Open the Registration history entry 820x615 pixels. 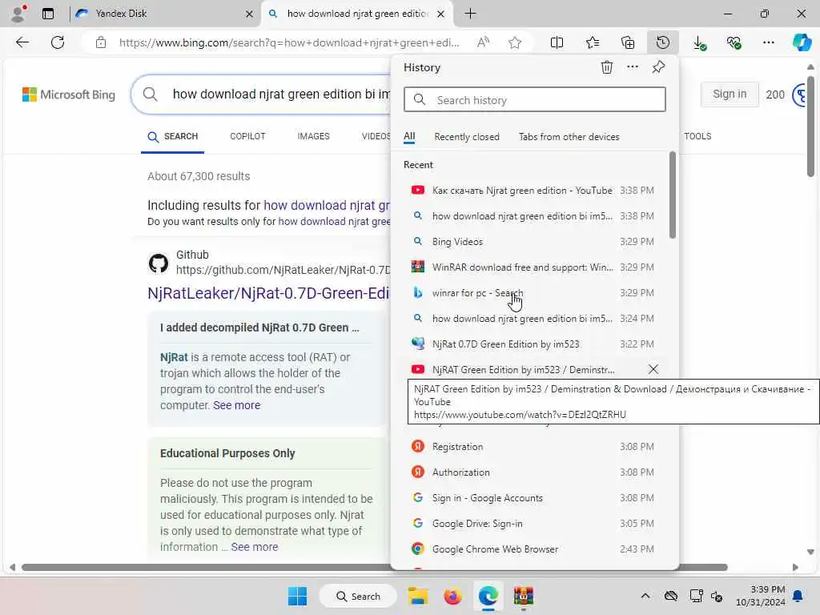click(533, 447)
